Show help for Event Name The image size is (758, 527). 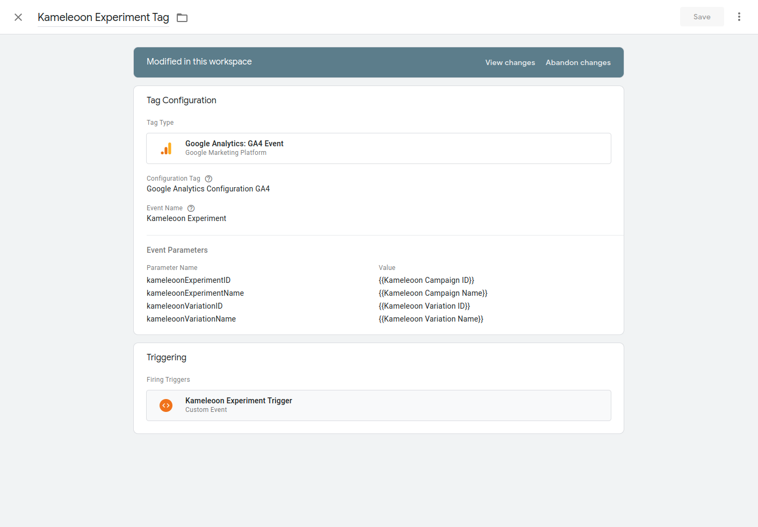(x=191, y=208)
